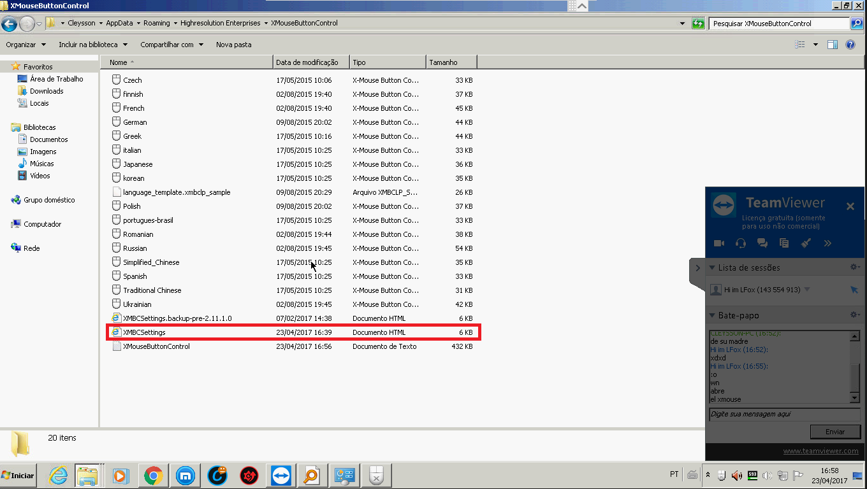Select the XMouseButtonControl text file
The height and width of the screenshot is (489, 867).
[x=293, y=346]
